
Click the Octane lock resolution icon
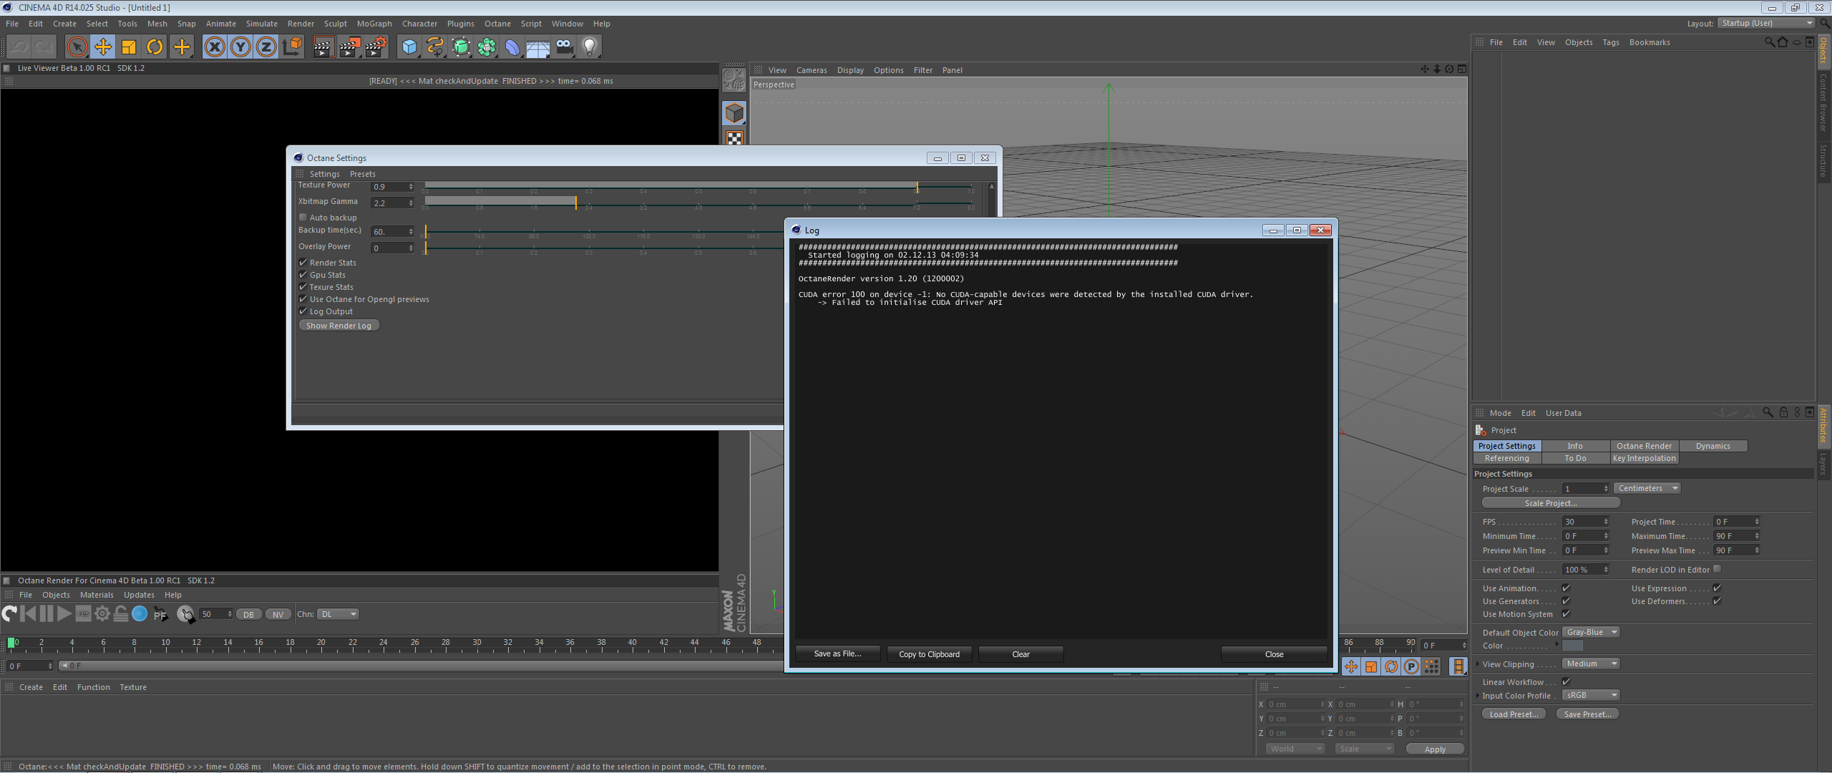pyautogui.click(x=121, y=613)
